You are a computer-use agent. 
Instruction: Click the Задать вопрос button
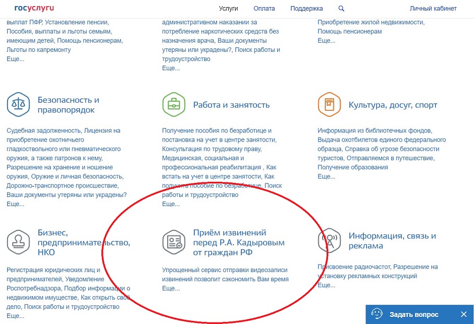(x=413, y=314)
